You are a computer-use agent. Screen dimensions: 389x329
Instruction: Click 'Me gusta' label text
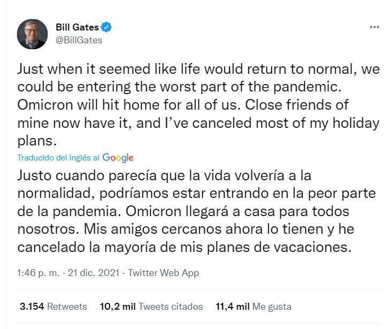(x=272, y=307)
